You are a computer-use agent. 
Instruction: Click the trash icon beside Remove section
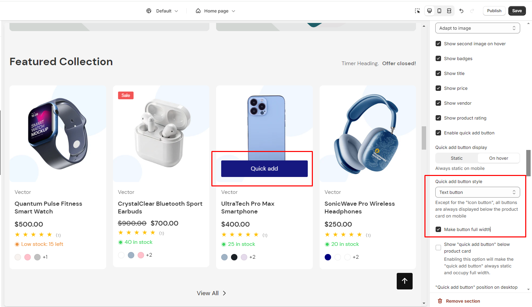point(440,301)
